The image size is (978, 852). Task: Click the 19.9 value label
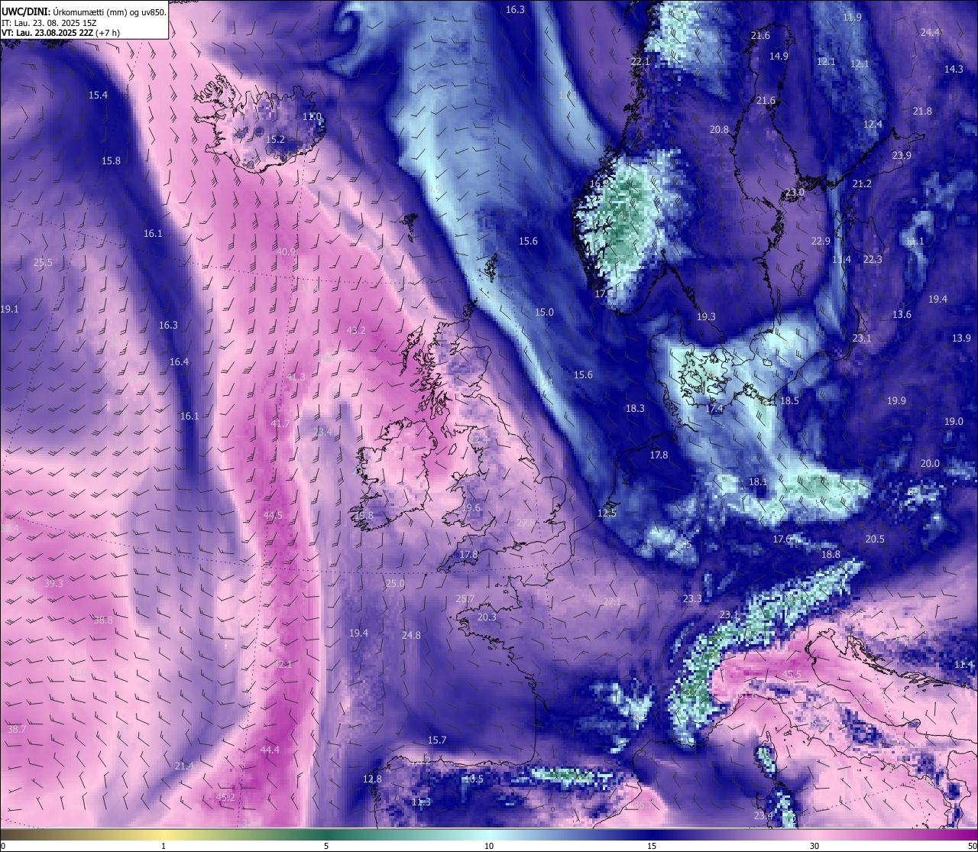point(896,401)
